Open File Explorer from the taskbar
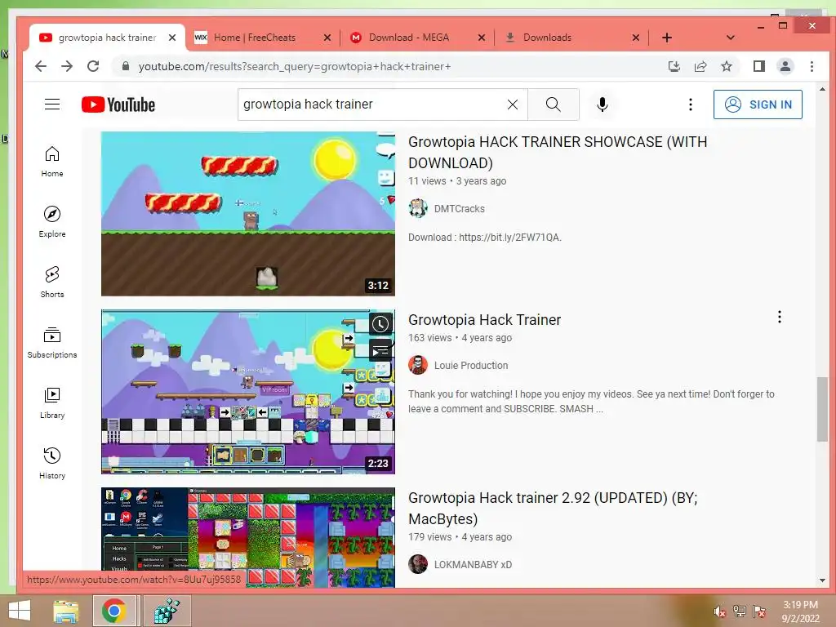The image size is (836, 627). pos(65,611)
